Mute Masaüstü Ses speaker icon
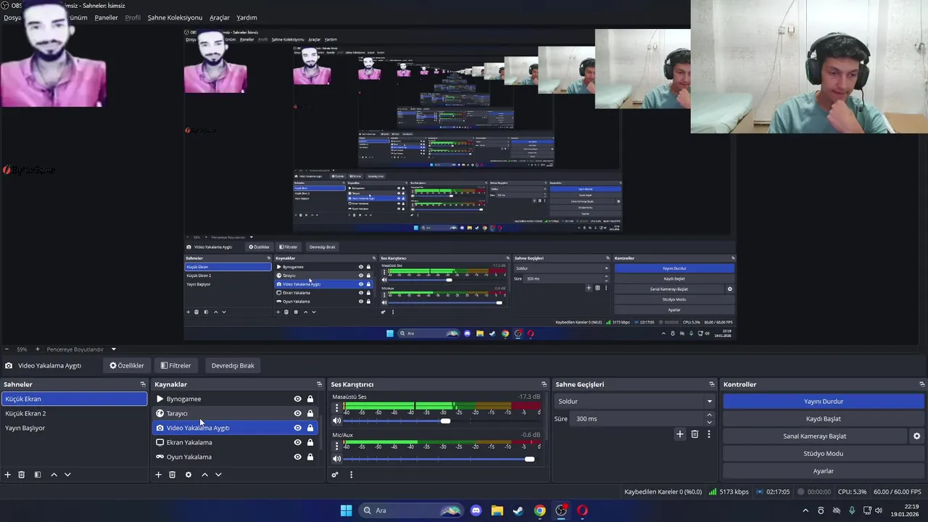This screenshot has height=522, width=928. tap(336, 421)
